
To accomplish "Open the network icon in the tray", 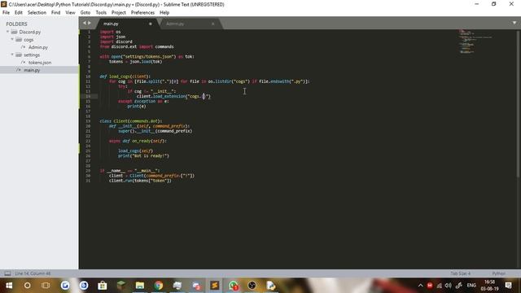I will click(440, 286).
